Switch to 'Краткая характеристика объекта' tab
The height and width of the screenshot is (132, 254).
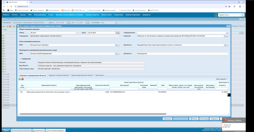tap(82, 76)
